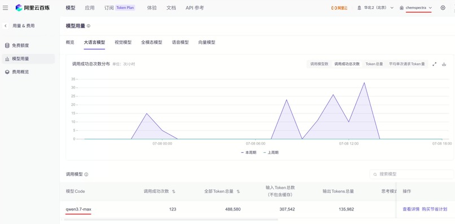Click the 调用成功总次数分布 chart title

pos(91,64)
